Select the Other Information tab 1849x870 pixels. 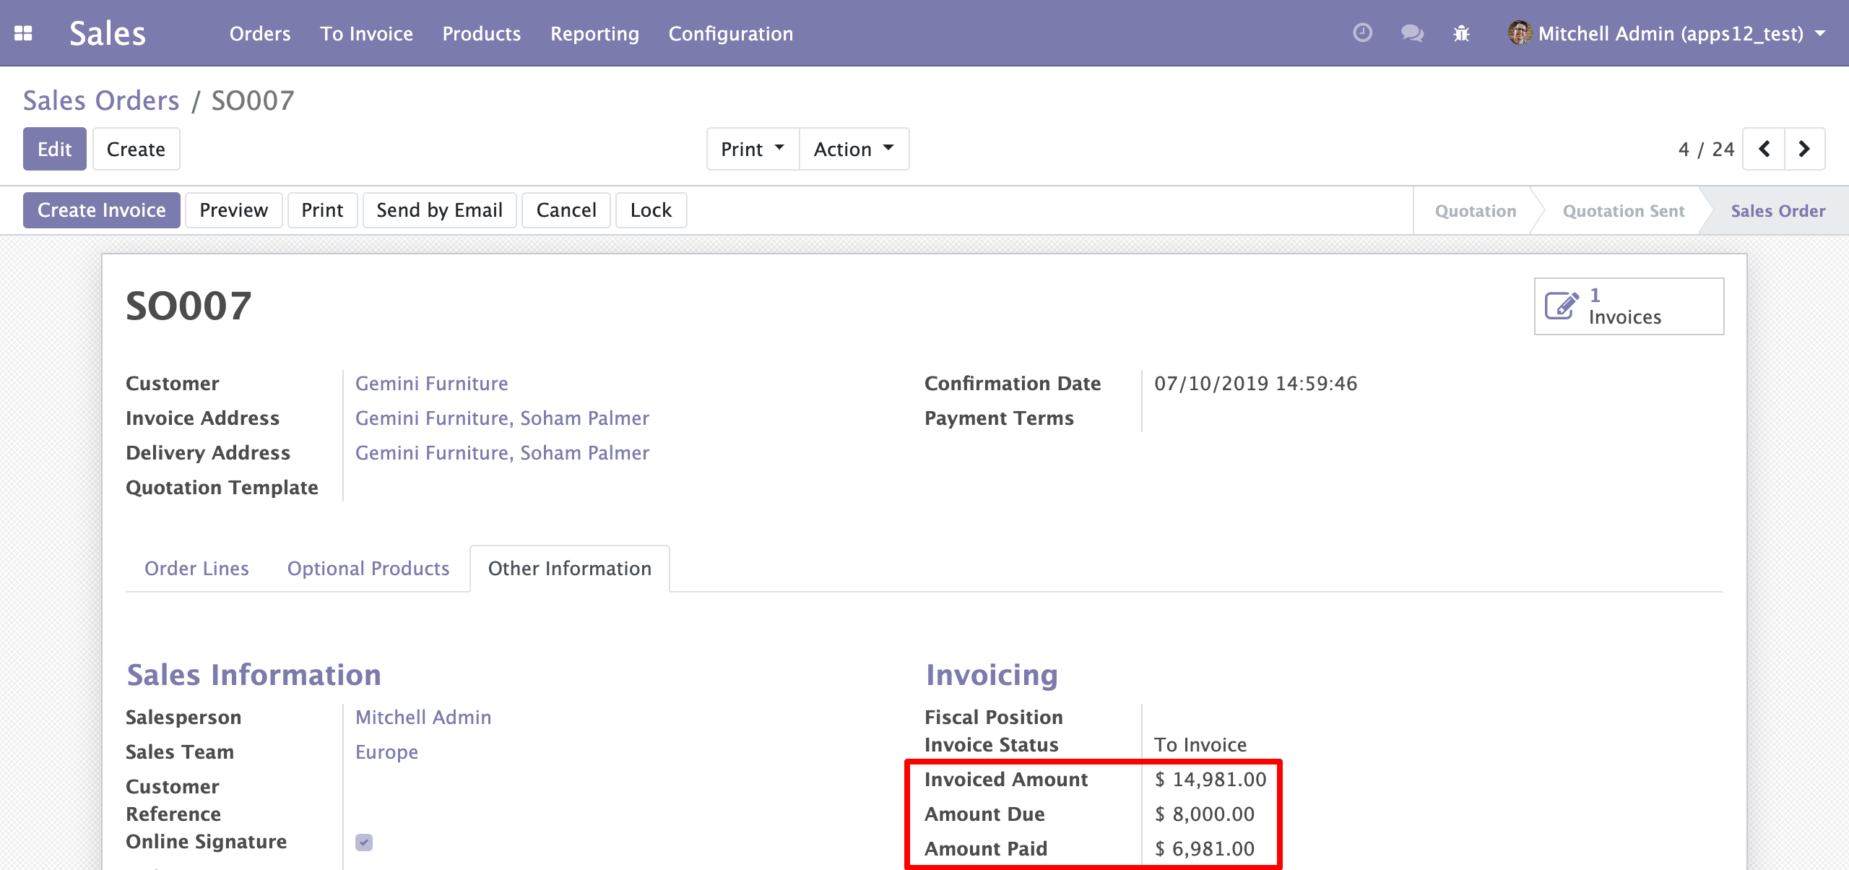(570, 569)
